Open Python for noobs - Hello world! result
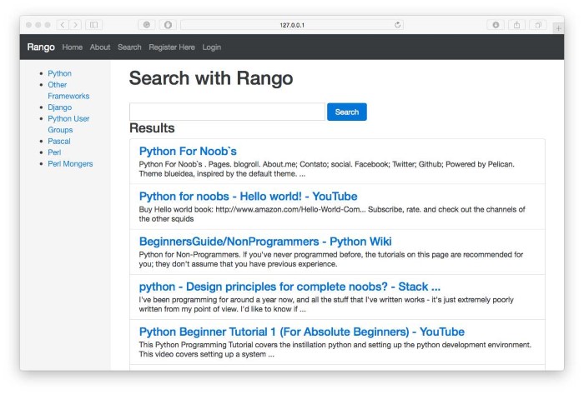Image resolution: width=584 pixels, height=394 pixels. tap(248, 197)
